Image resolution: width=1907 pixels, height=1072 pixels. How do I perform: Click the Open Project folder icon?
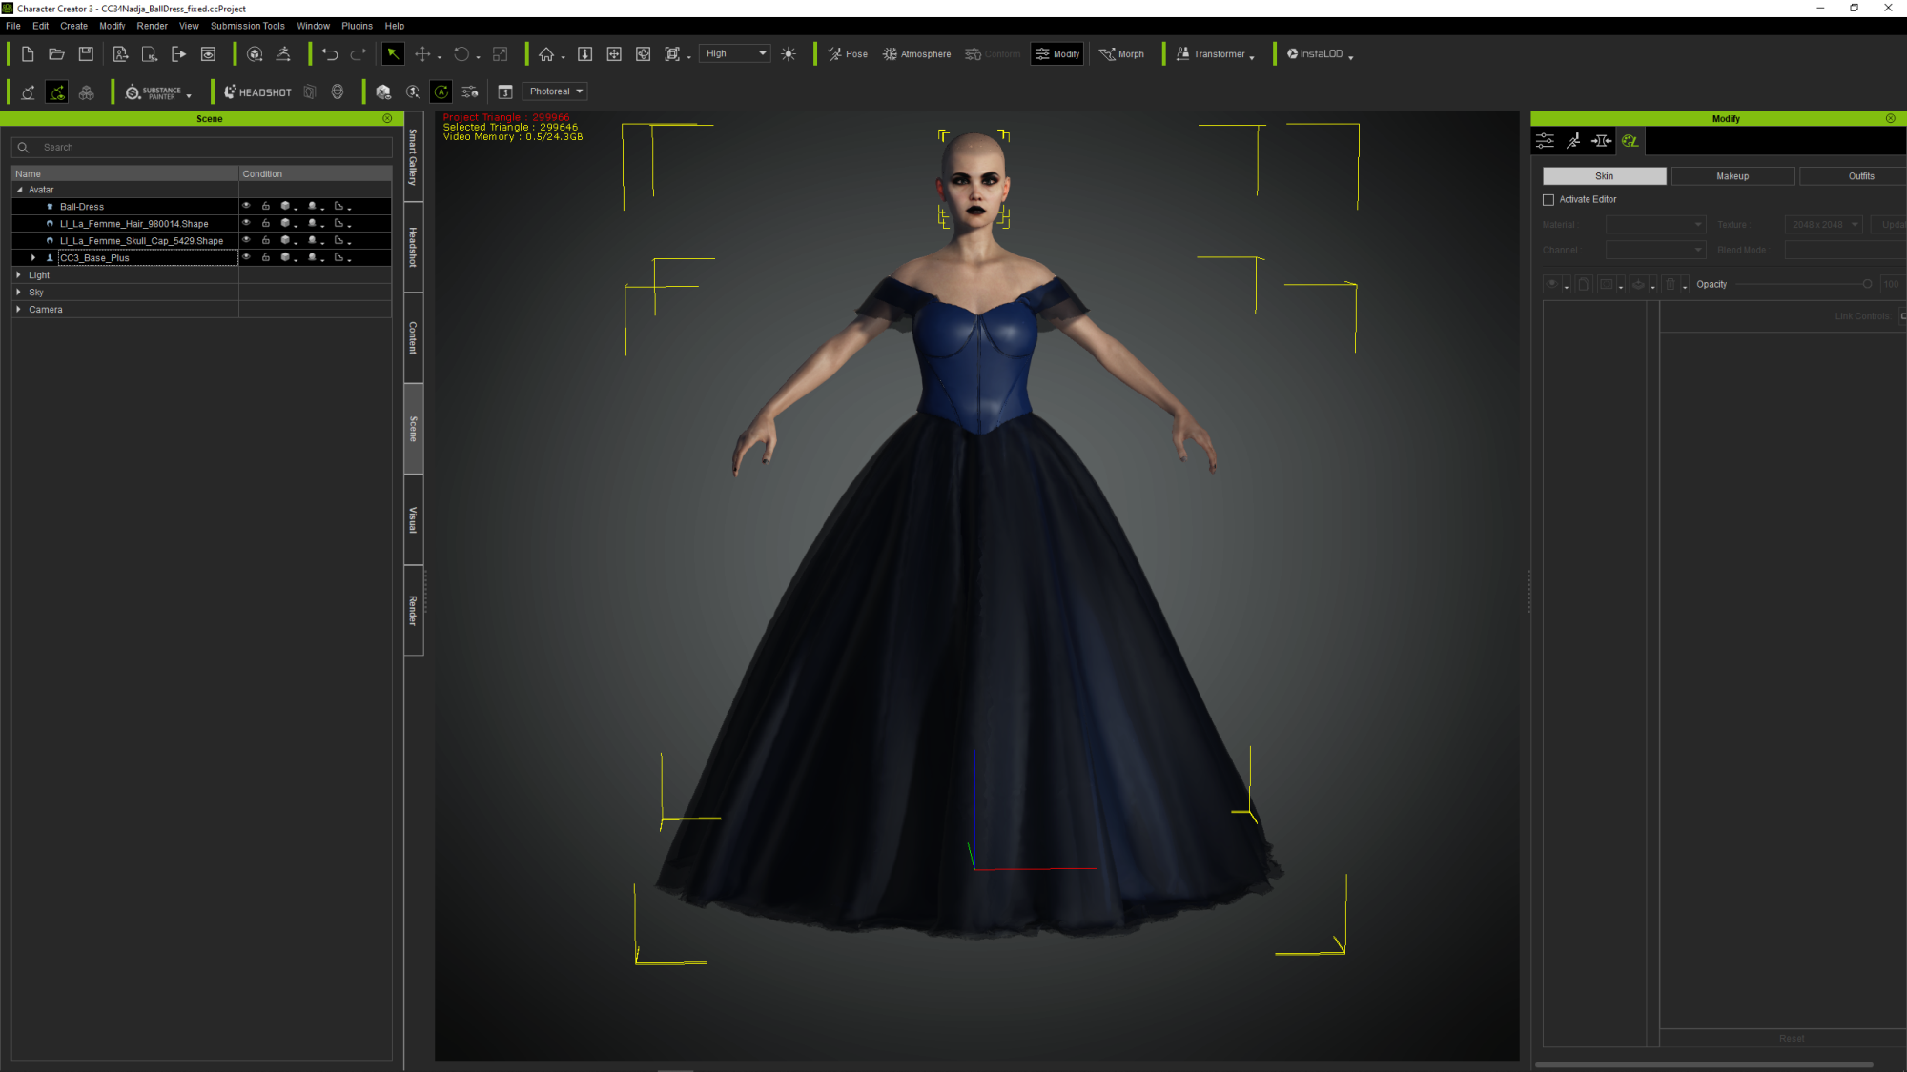[x=56, y=54]
